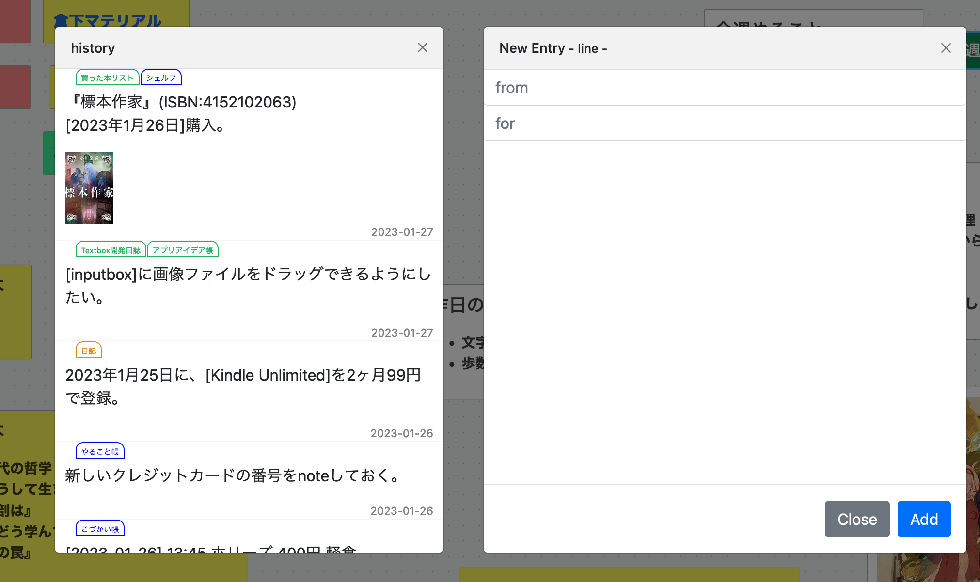Viewport: 980px width, 582px height.
Task: Click the for input field
Action: pyautogui.click(x=725, y=123)
